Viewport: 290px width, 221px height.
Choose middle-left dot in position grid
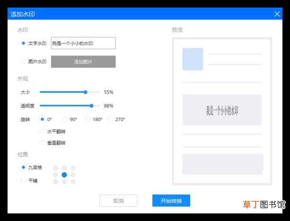coord(55,175)
